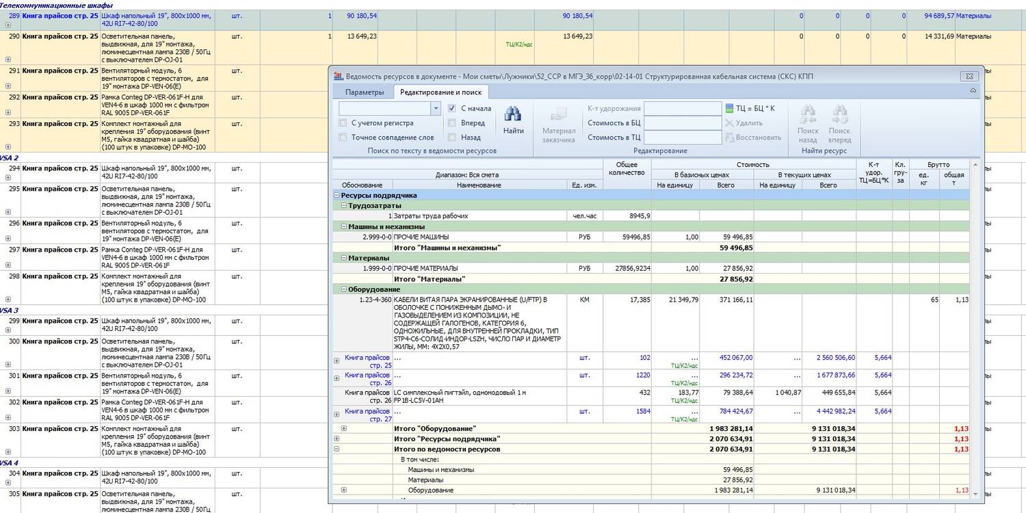
Task: Collapse the Ресурсы подрядчика group
Action: point(337,196)
